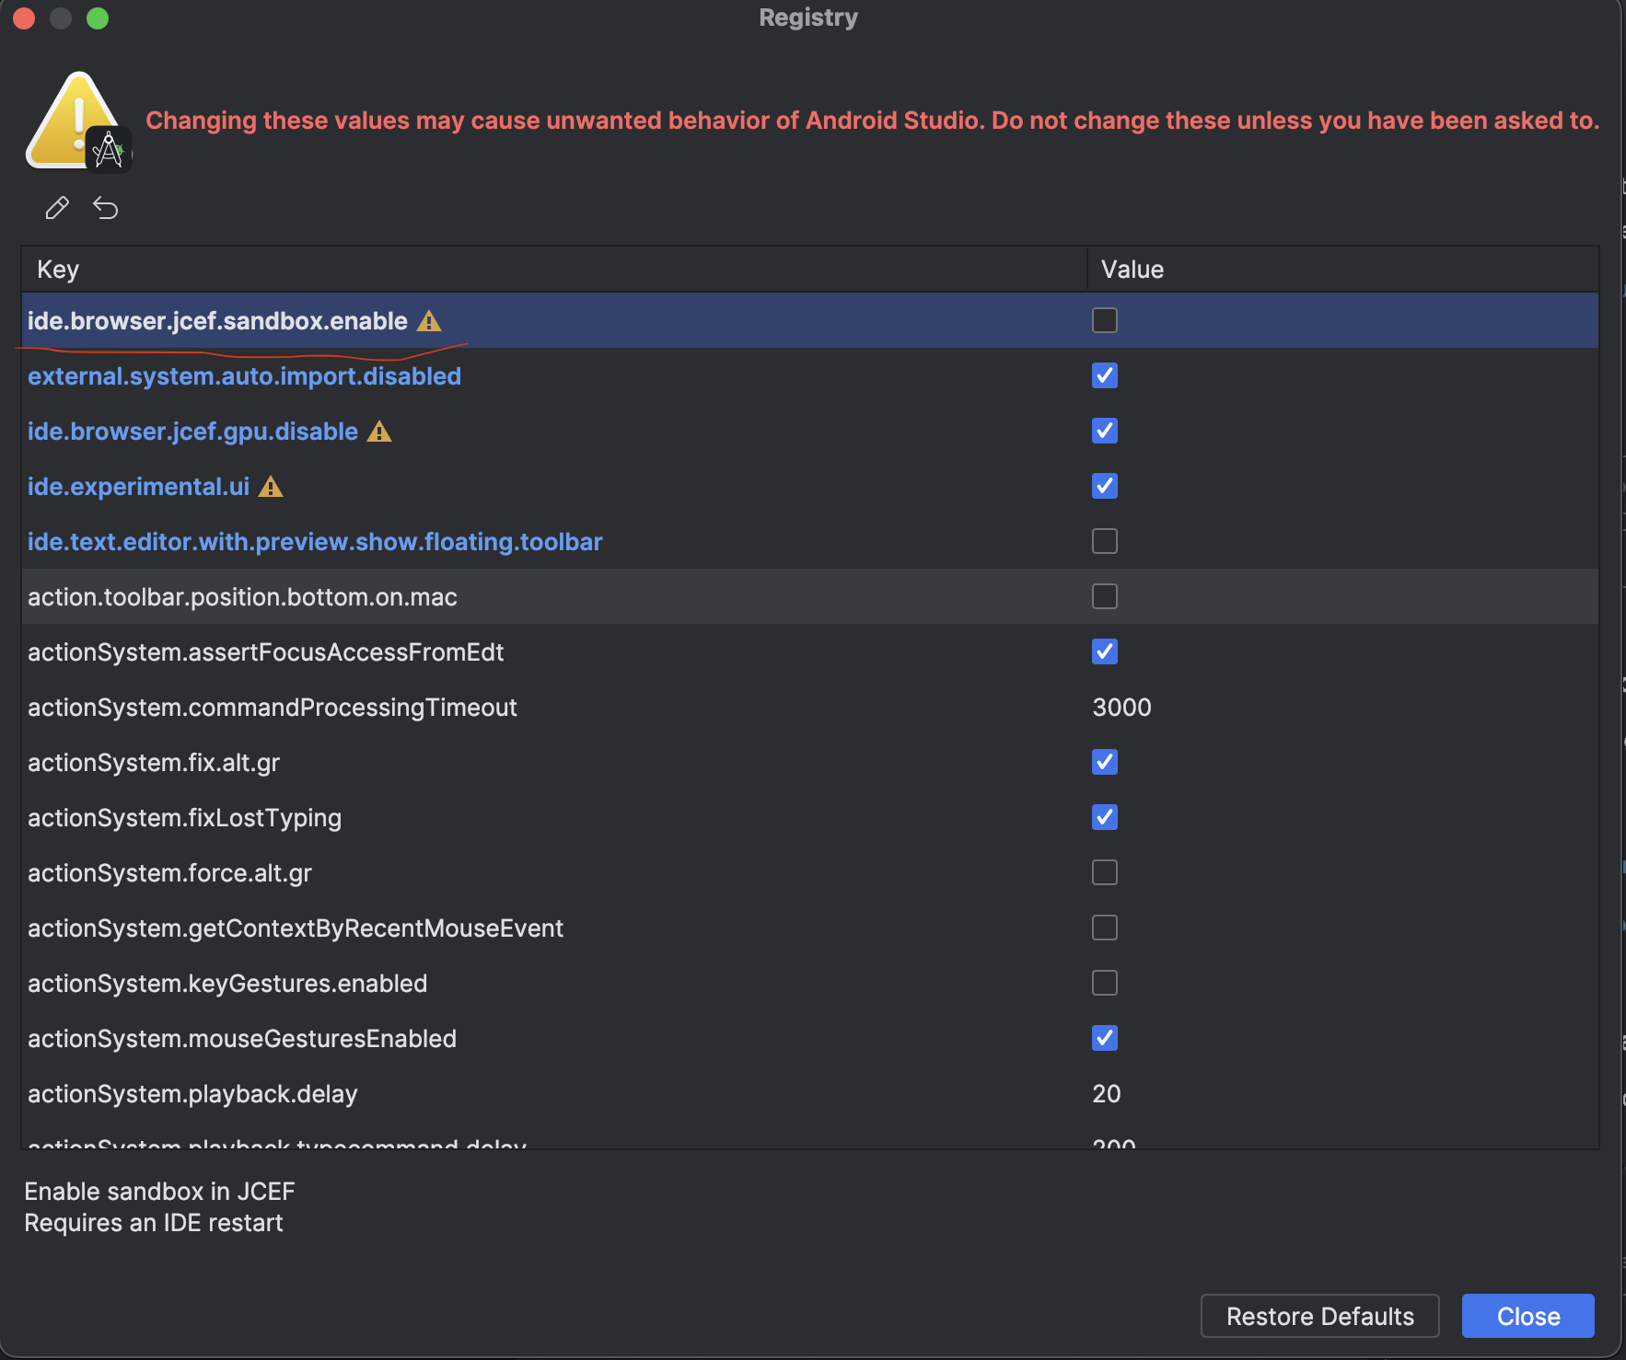The height and width of the screenshot is (1360, 1626).
Task: Uncheck external.system.auto.import.disabled
Action: [x=1104, y=375]
